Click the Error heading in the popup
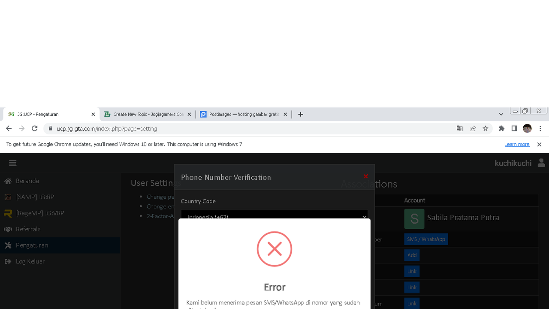 point(274,287)
